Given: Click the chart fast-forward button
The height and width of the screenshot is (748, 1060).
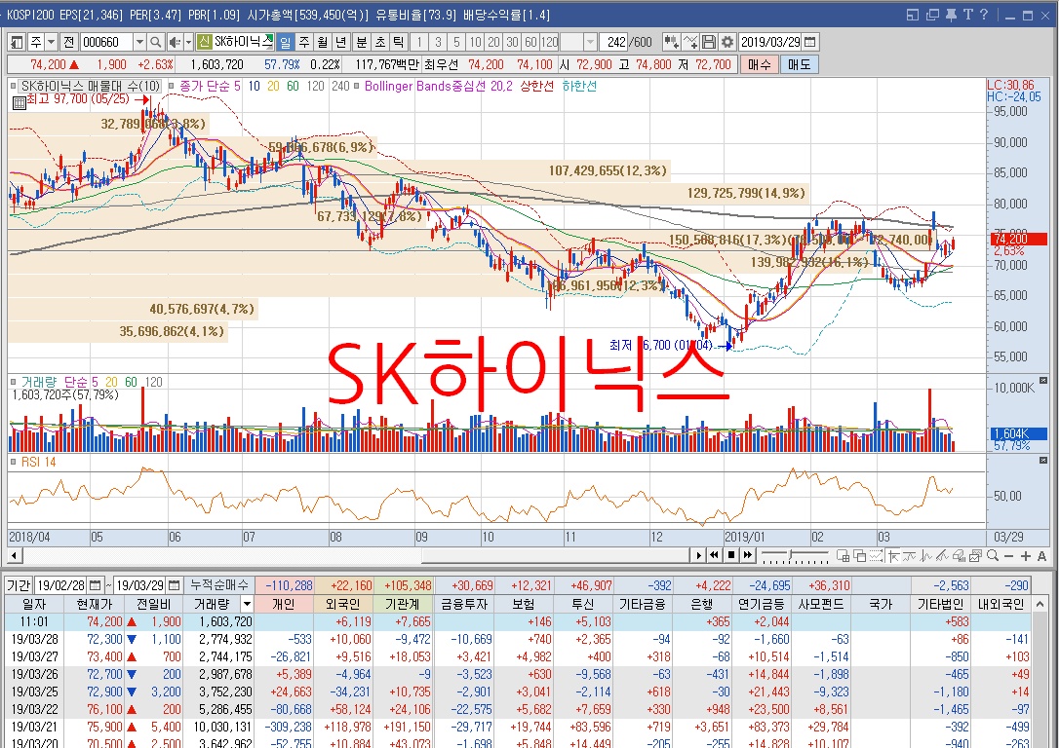Looking at the screenshot, I should pyautogui.click(x=748, y=555).
